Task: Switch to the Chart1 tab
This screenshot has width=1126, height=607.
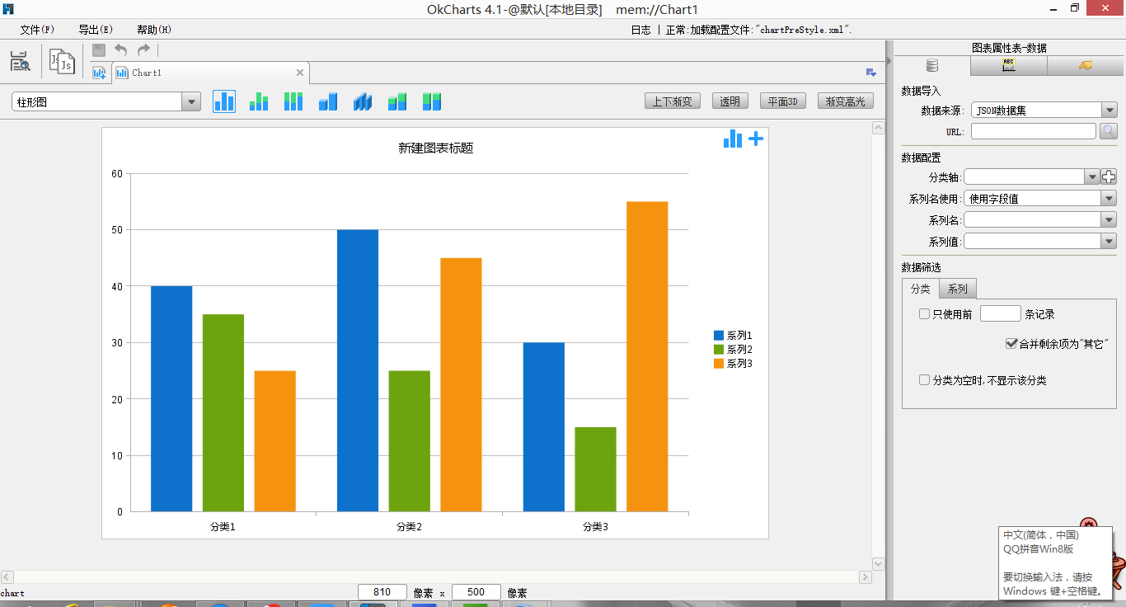Action: click(210, 73)
